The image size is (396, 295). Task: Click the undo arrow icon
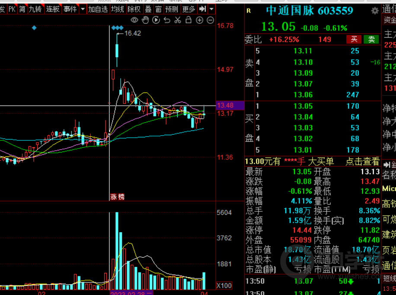pos(167,20)
